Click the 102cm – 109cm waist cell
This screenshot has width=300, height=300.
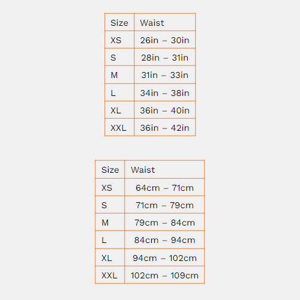click(164, 275)
